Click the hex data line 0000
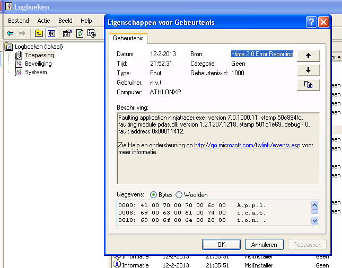Screen dimensions: 342x268 click(192, 206)
